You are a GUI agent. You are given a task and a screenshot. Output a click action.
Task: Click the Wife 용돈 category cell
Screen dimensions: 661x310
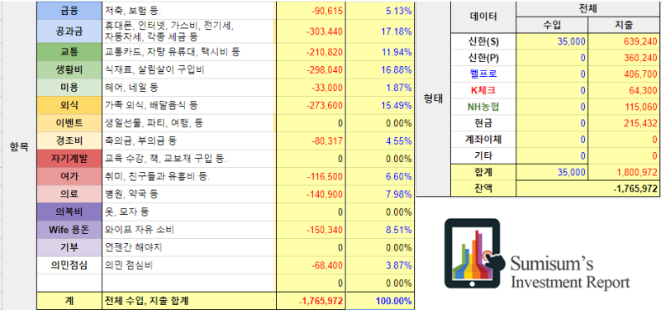69,230
